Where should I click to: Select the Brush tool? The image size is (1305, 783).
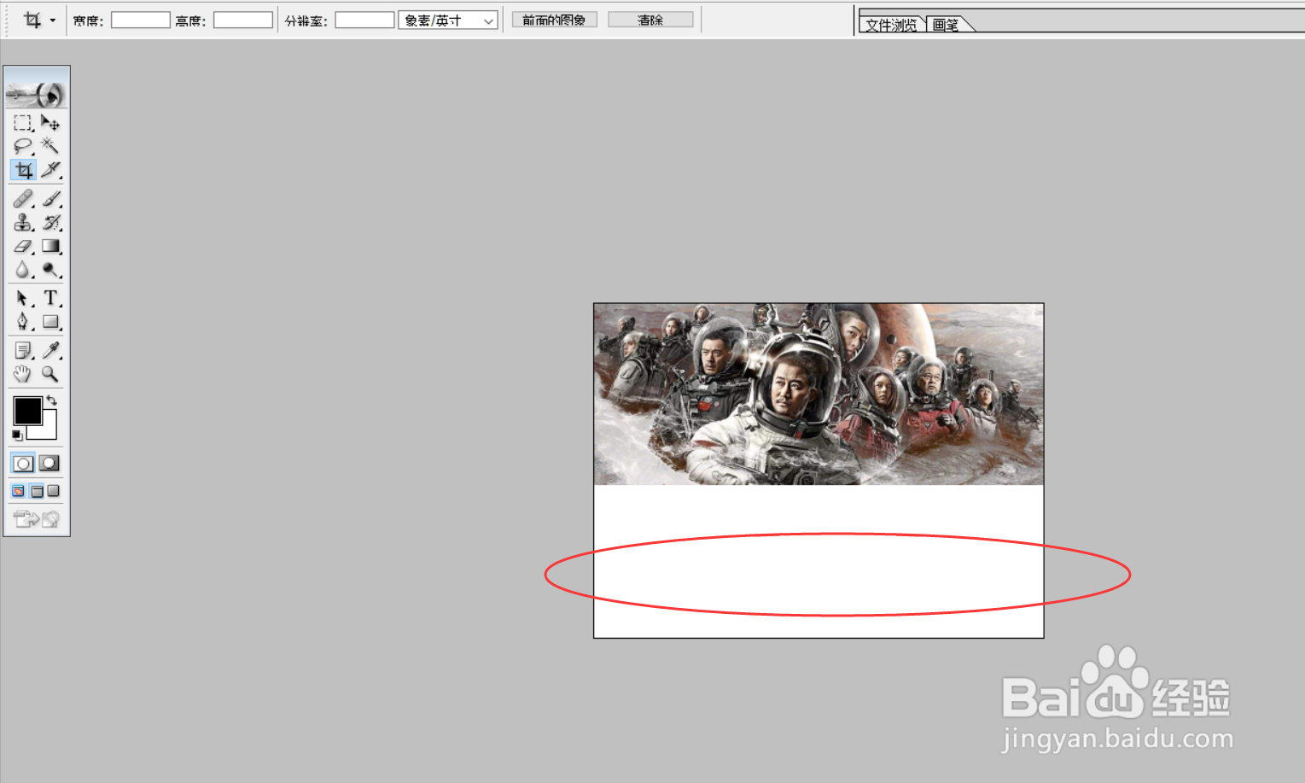pos(50,199)
